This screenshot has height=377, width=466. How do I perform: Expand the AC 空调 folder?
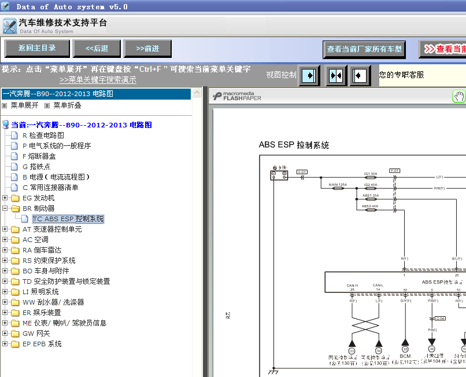pos(5,239)
